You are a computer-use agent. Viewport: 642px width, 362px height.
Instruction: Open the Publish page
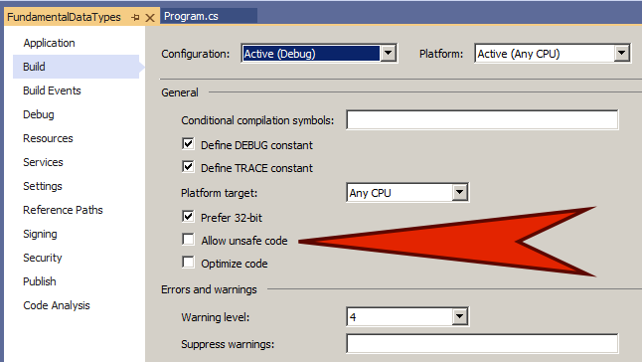(40, 281)
